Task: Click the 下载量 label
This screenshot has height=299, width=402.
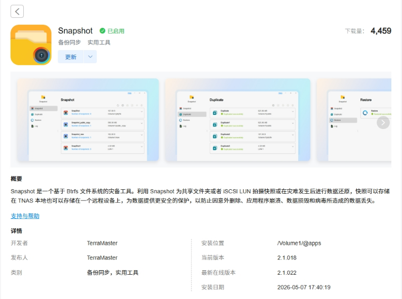Action: (x=354, y=31)
